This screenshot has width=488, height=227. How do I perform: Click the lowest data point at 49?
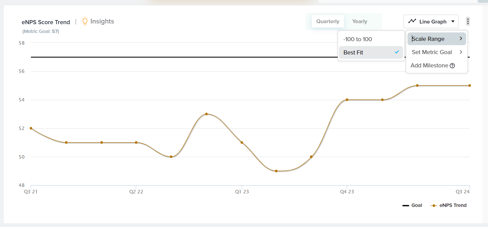point(276,171)
